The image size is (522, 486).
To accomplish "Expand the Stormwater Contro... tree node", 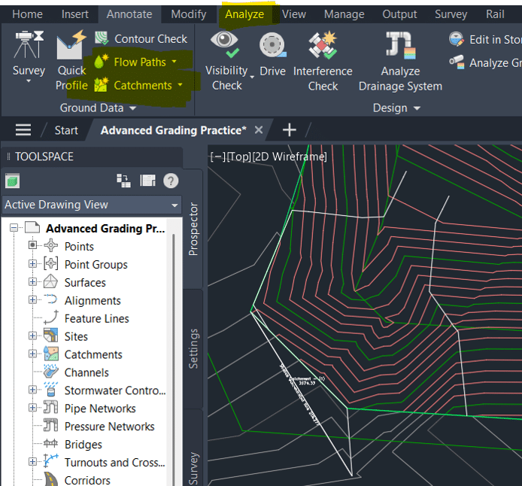I will (32, 390).
